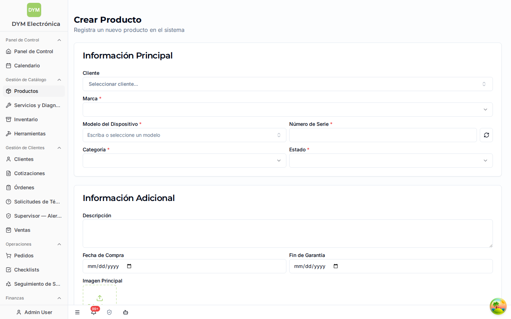Open Ventas from sidebar
The height and width of the screenshot is (319, 511).
[34, 230]
